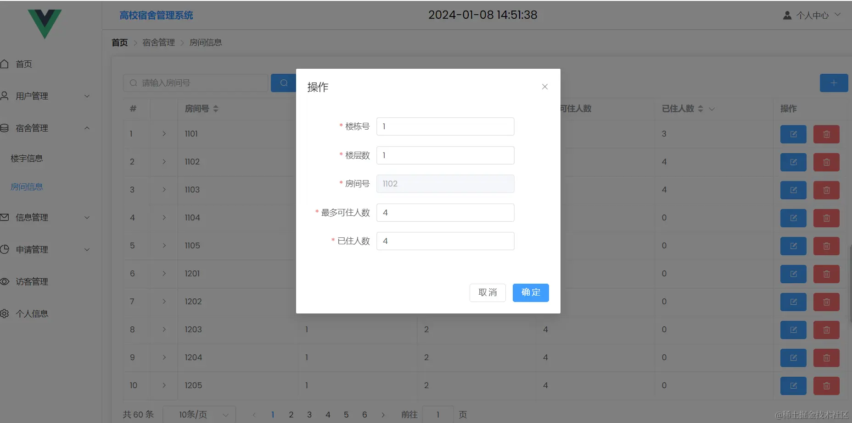Edit room 1103 with the pencil icon
852x423 pixels.
793,190
